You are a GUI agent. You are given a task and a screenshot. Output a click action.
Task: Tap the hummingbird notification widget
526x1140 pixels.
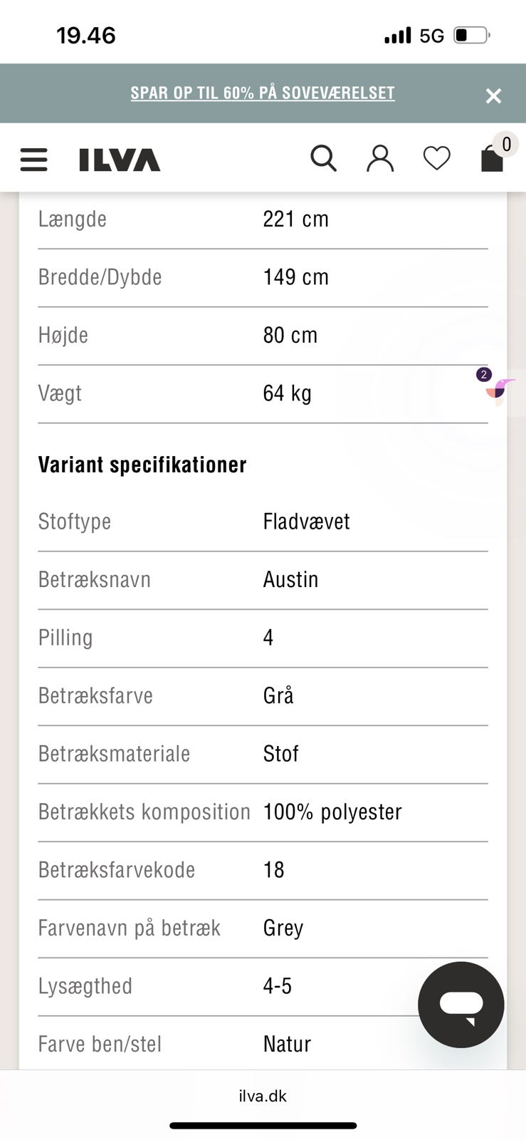(x=500, y=389)
